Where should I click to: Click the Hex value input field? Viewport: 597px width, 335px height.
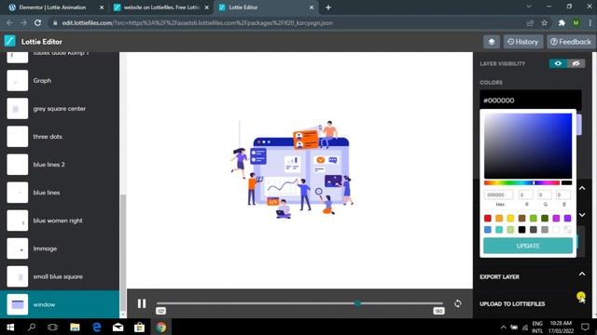click(x=499, y=194)
